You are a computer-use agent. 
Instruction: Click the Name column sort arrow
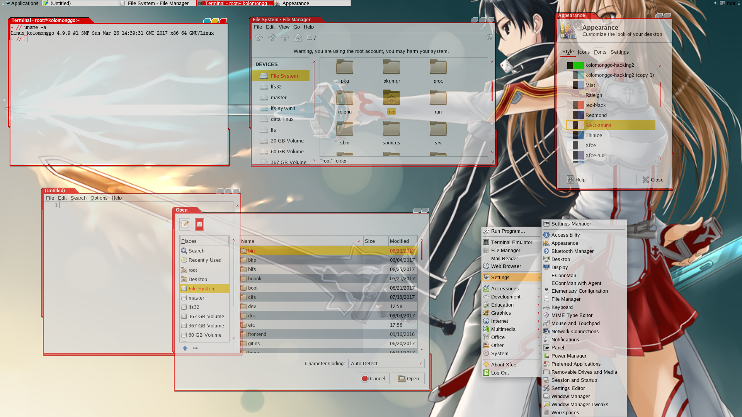click(359, 241)
